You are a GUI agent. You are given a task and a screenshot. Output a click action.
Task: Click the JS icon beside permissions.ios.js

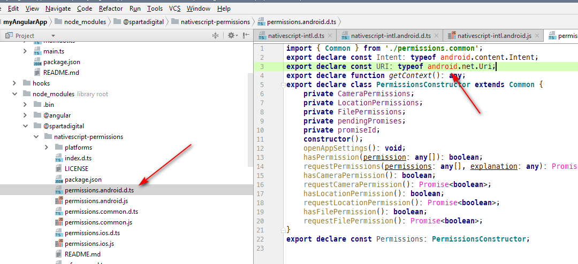point(59,244)
